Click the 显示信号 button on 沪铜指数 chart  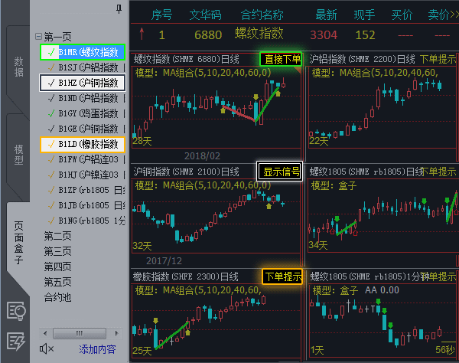(x=280, y=170)
